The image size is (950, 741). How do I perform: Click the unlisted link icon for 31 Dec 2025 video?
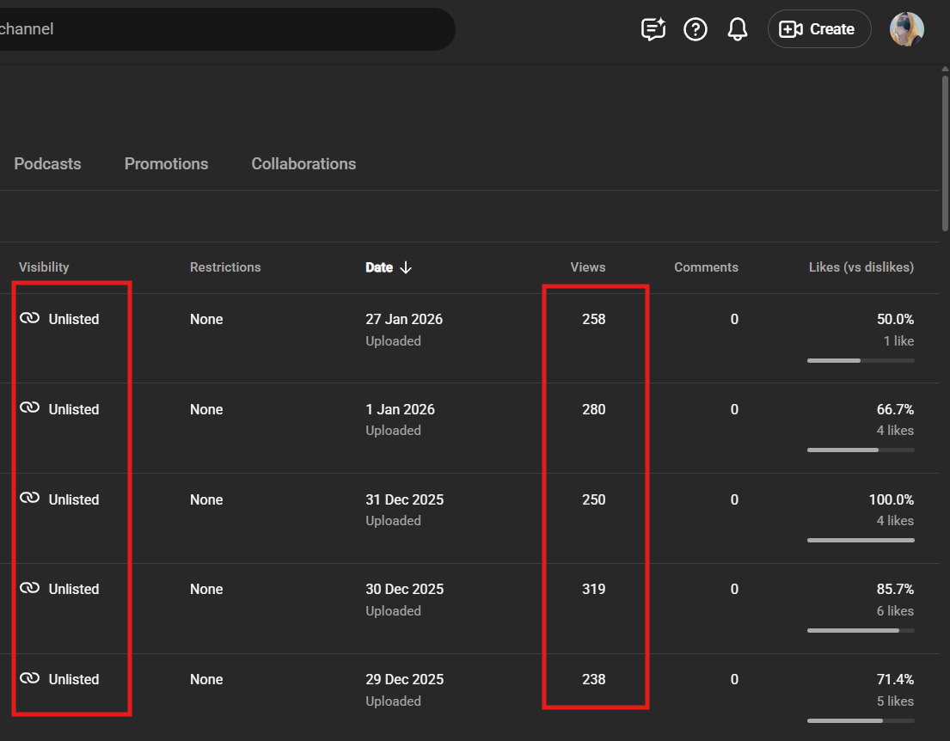(x=30, y=499)
